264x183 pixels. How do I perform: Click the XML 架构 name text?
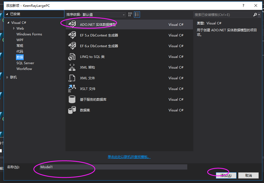pos(87,67)
